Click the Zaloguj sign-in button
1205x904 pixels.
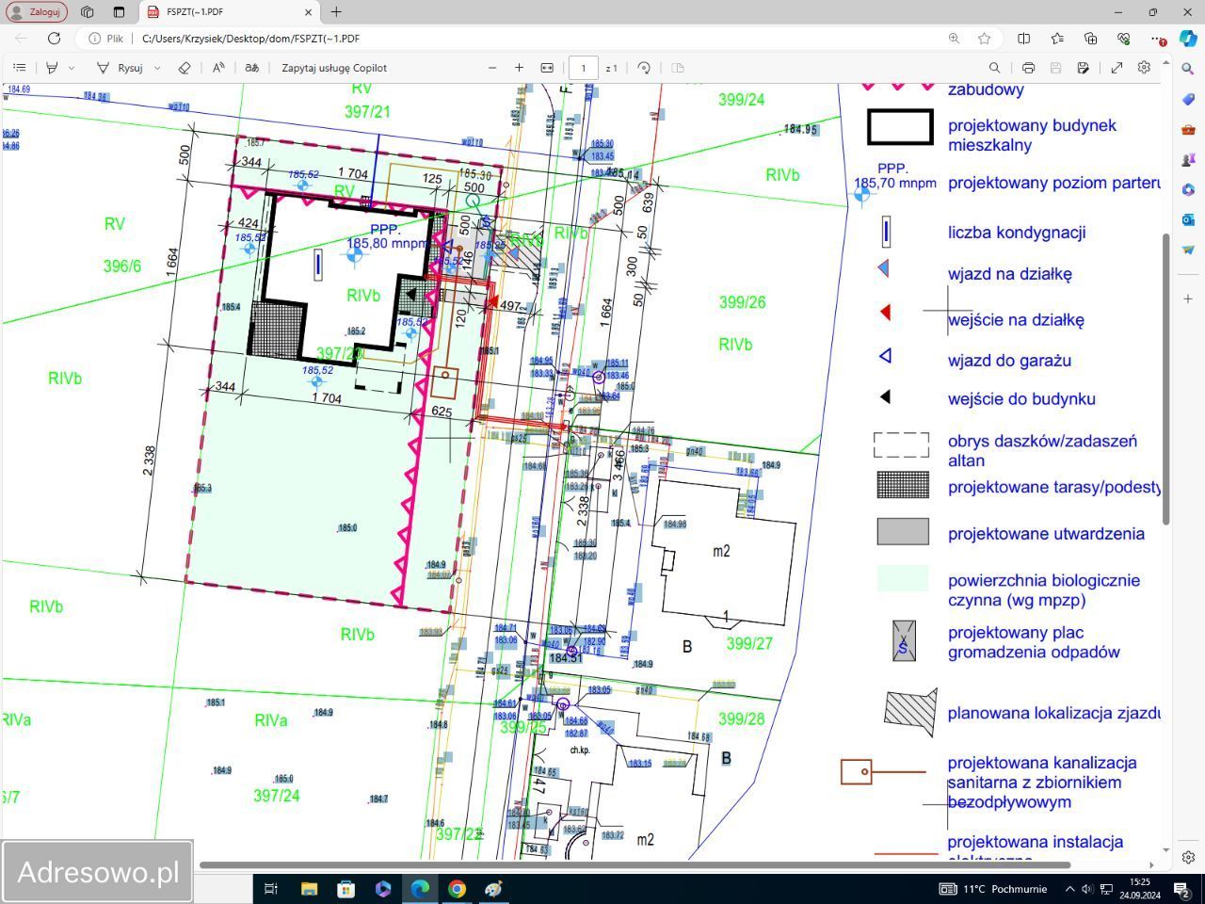tap(37, 12)
